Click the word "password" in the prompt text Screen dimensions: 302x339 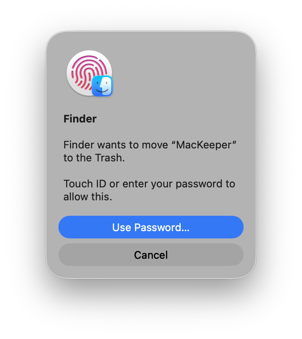coord(199,184)
